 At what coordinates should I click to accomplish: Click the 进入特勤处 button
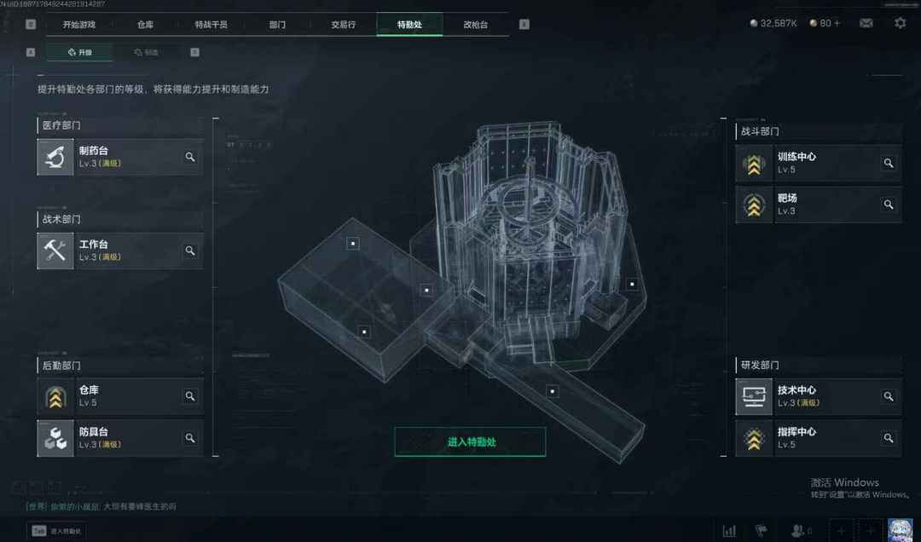point(470,441)
